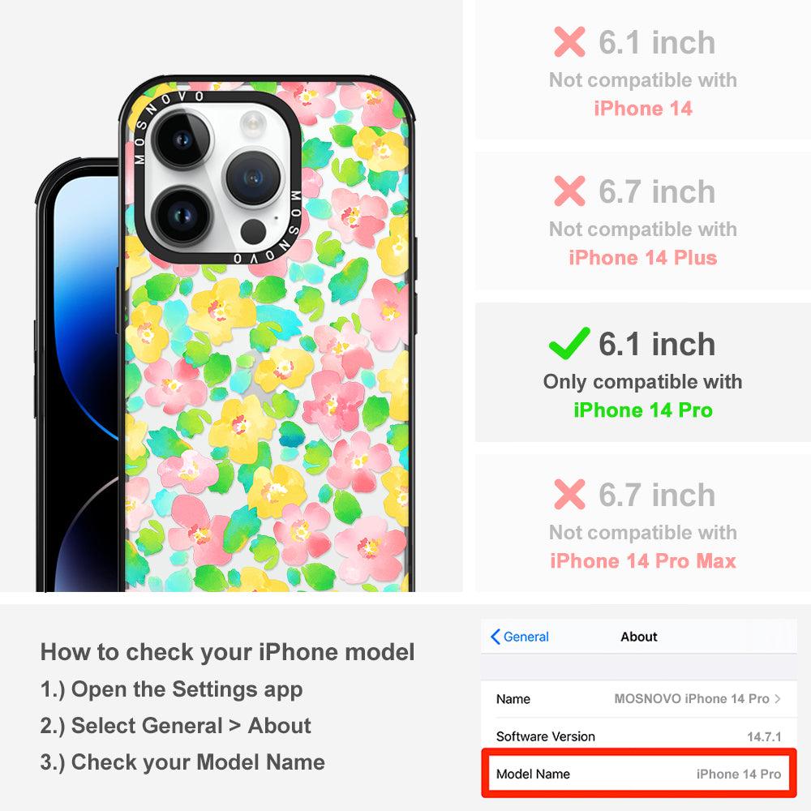Screen dimensions: 811x811
Task: Click the green iPhone 14 Pro label
Action: click(643, 410)
